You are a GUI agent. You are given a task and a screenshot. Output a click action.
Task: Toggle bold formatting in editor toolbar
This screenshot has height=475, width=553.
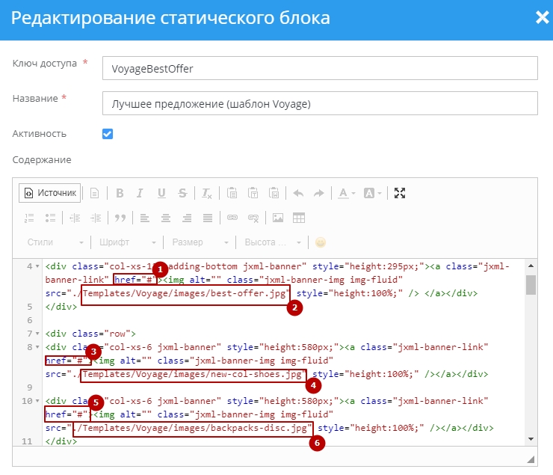point(120,193)
